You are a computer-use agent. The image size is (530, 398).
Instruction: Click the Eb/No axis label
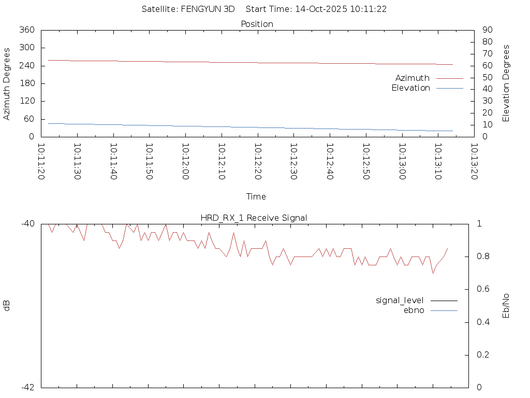click(506, 306)
